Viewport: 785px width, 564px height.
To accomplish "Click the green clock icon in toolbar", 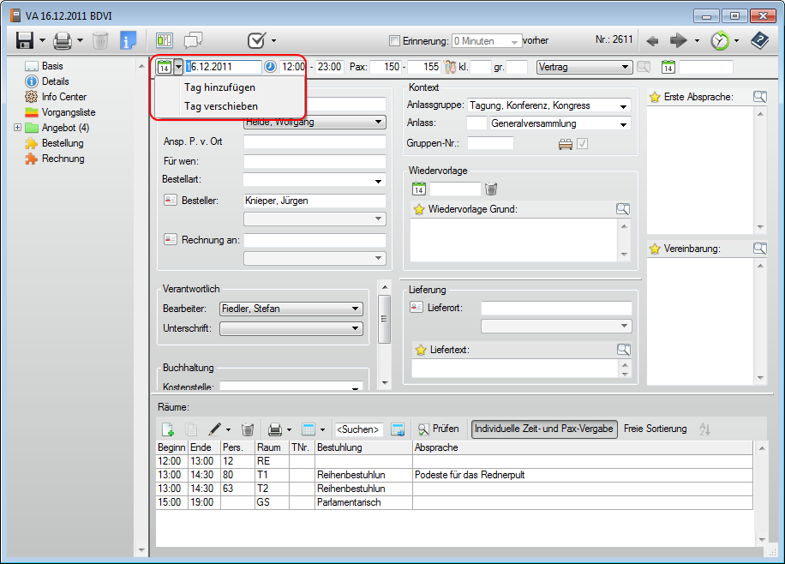I will click(719, 40).
